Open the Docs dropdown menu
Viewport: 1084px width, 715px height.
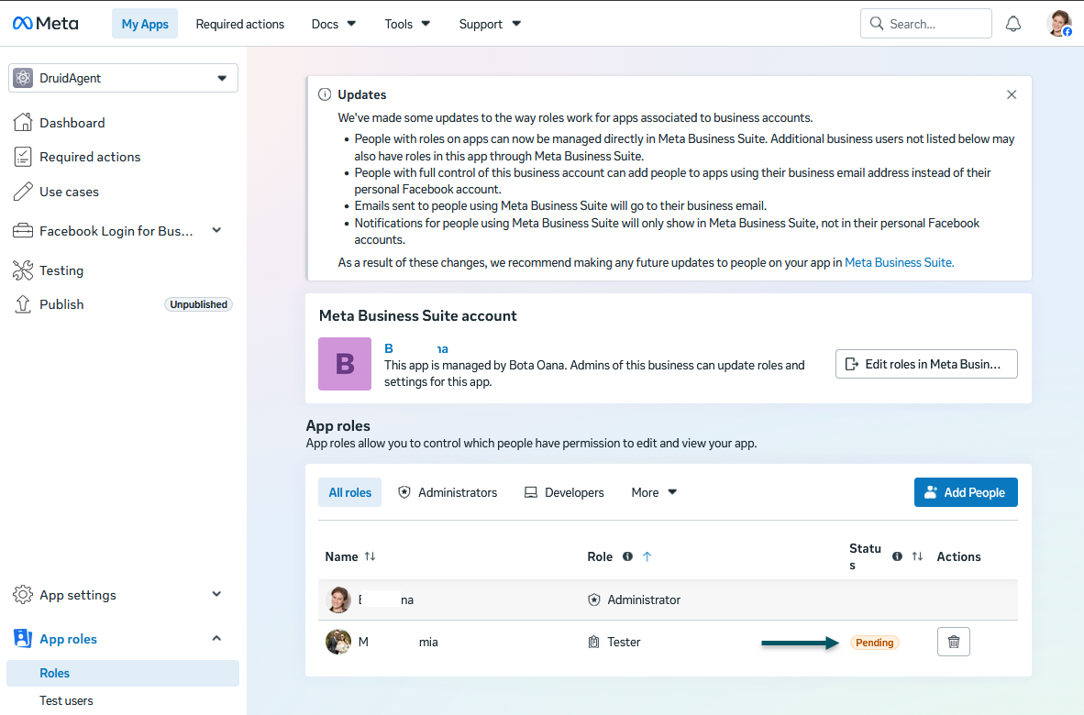[333, 24]
